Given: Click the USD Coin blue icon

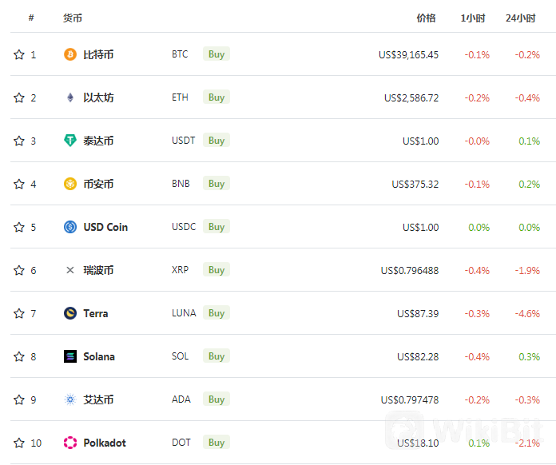Looking at the screenshot, I should [x=70, y=227].
